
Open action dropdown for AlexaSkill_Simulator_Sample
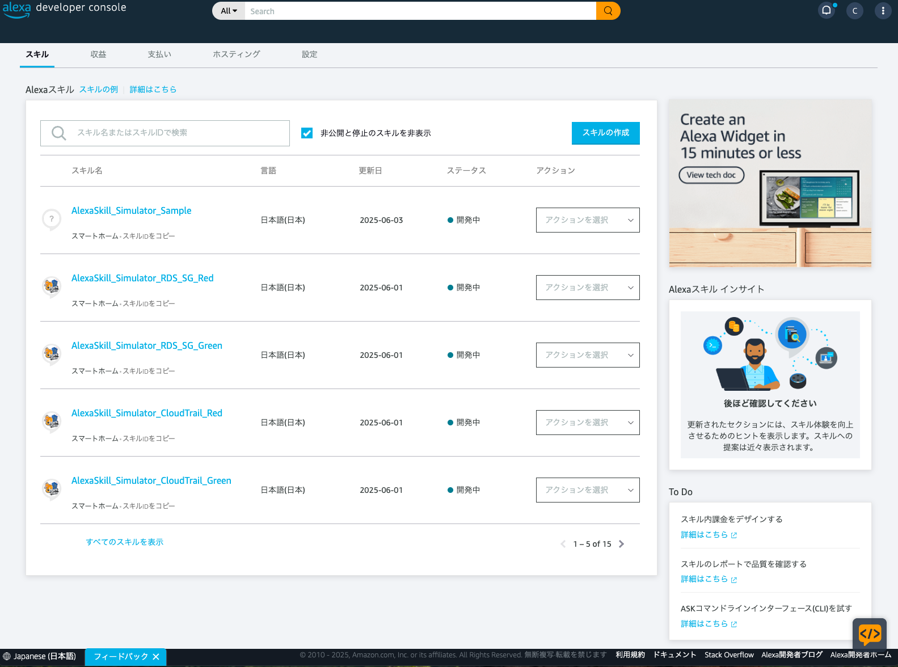[587, 220]
